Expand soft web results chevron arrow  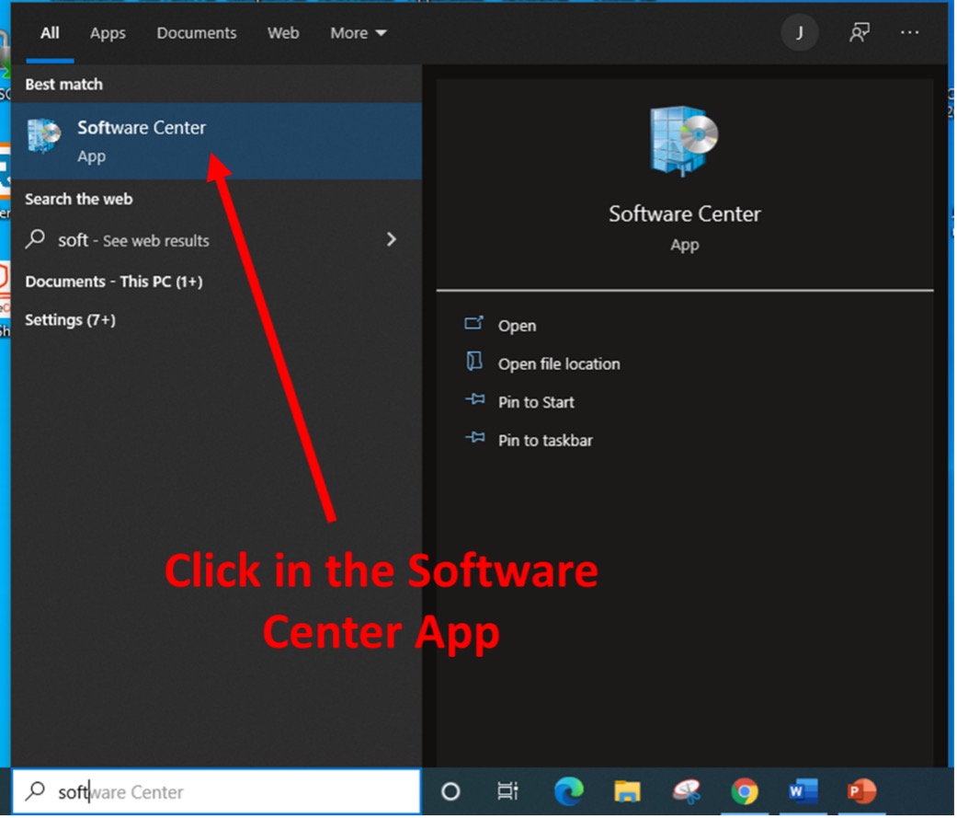tap(392, 239)
